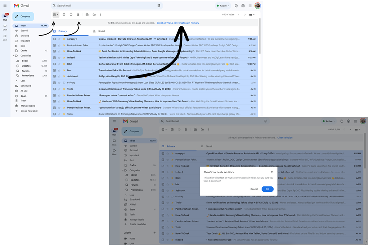Click the Delete trash icon in the upper Gmail toolbar
Viewport: 368px width, 245px height.
click(78, 15)
